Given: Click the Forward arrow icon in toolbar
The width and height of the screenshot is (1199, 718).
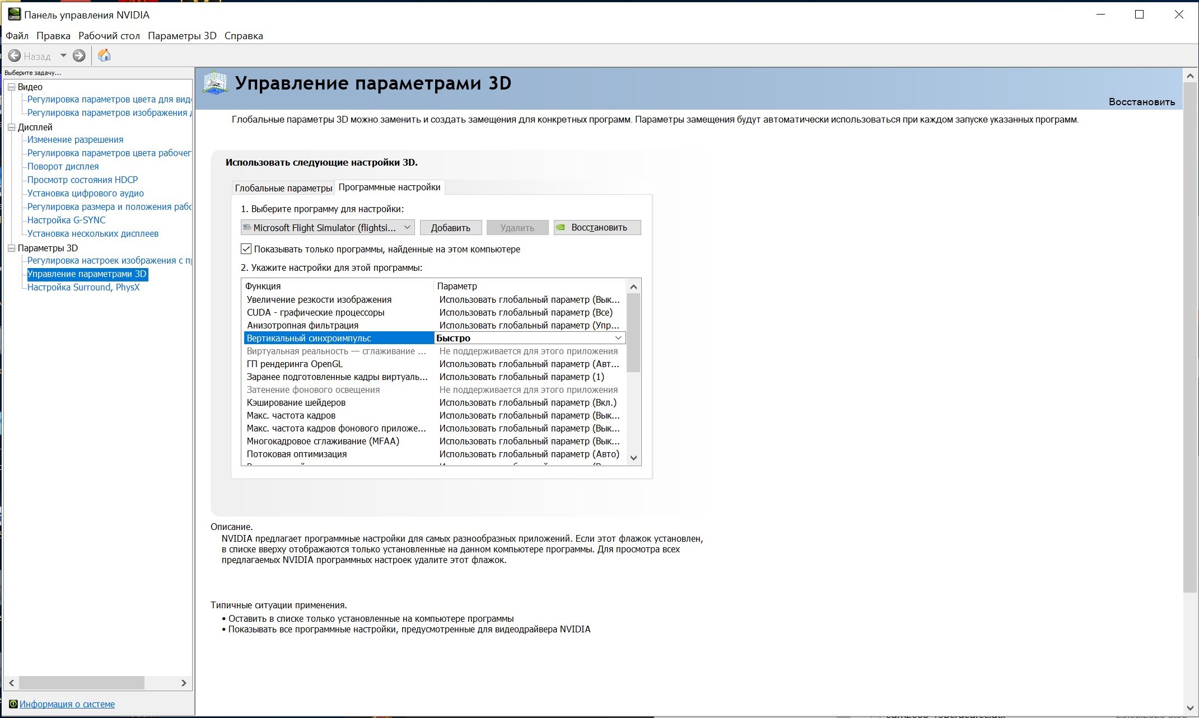Looking at the screenshot, I should pyautogui.click(x=79, y=55).
